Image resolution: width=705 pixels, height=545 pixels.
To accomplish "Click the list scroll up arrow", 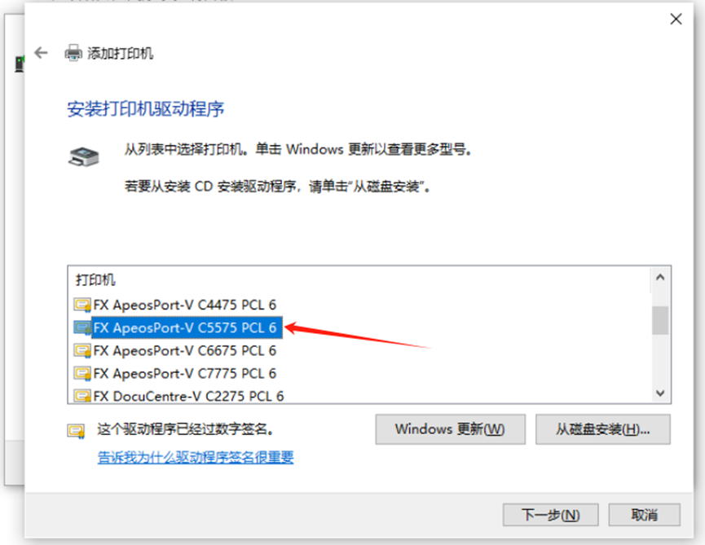I will point(660,277).
